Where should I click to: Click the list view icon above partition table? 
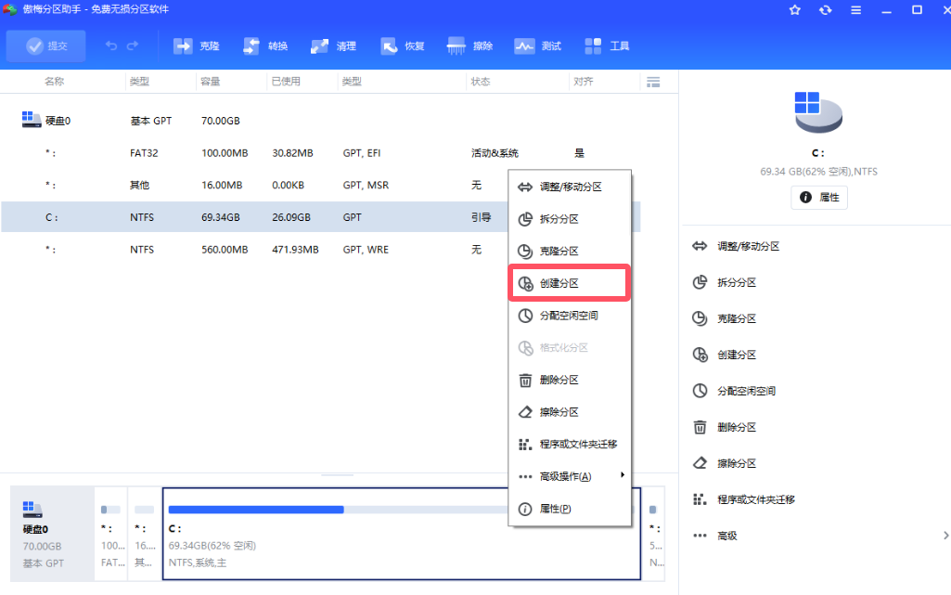653,82
